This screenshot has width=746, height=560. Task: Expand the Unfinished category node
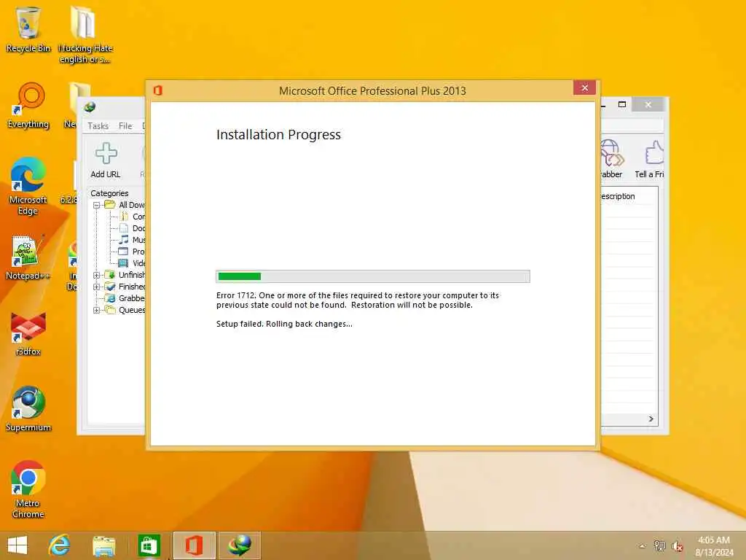[x=97, y=275]
